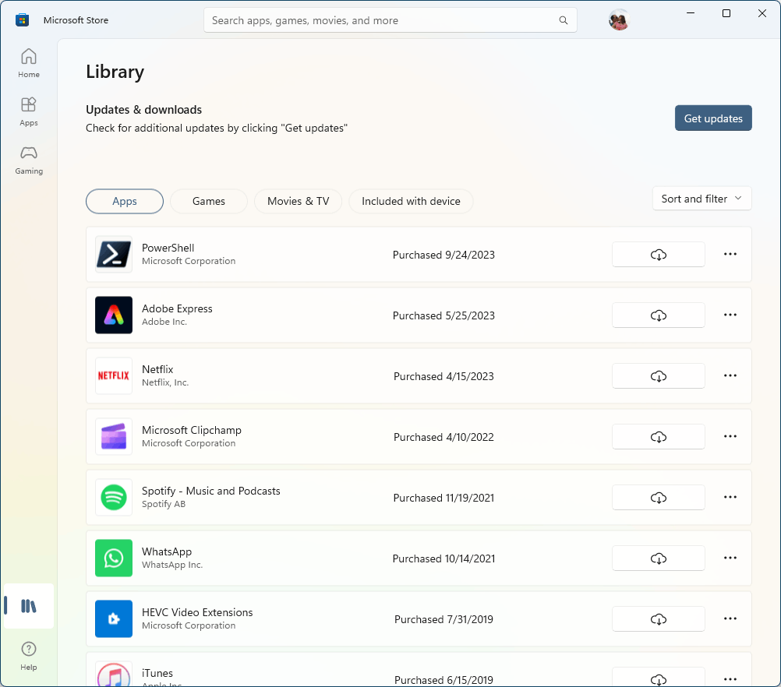781x687 pixels.
Task: Click the Netflix app logo
Action: pos(114,376)
